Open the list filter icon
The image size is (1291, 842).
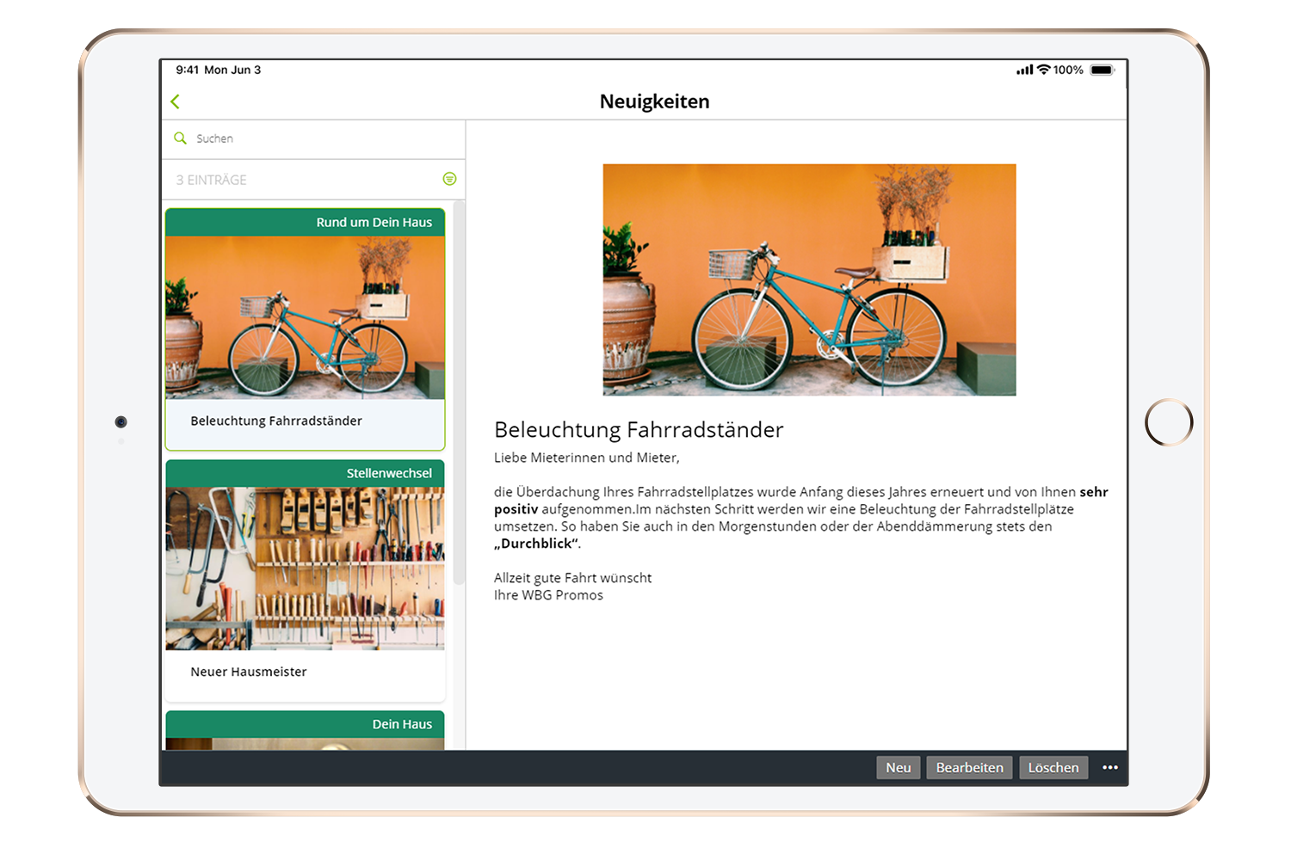tap(449, 179)
